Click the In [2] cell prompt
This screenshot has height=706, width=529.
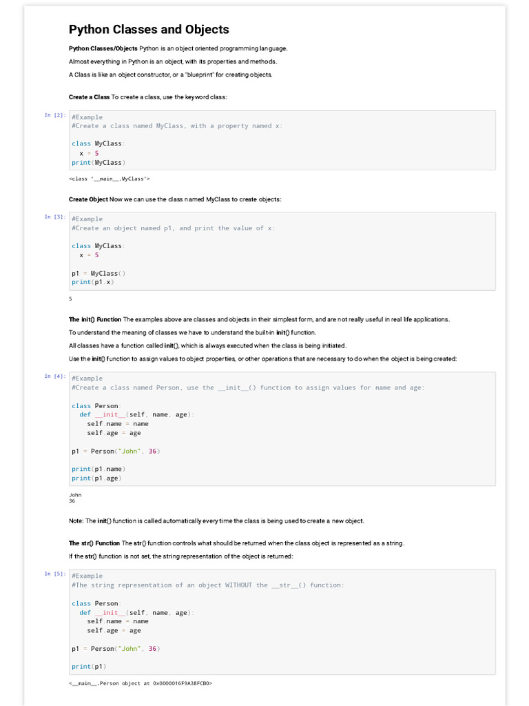(x=55, y=115)
